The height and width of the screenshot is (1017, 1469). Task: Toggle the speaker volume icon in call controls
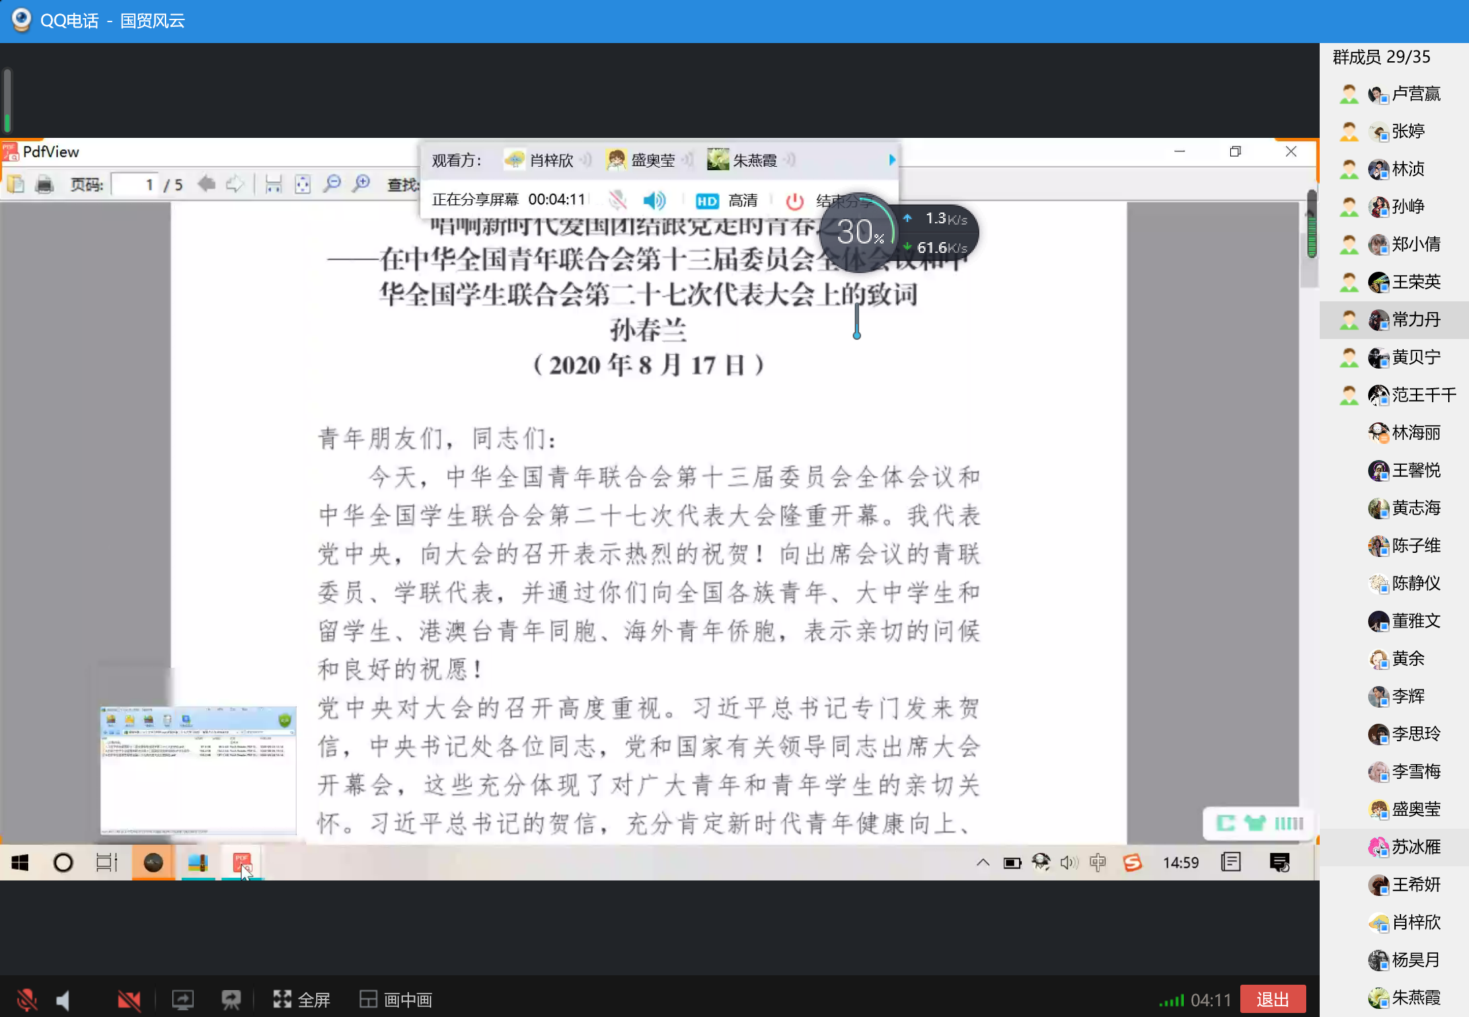[x=63, y=1000]
